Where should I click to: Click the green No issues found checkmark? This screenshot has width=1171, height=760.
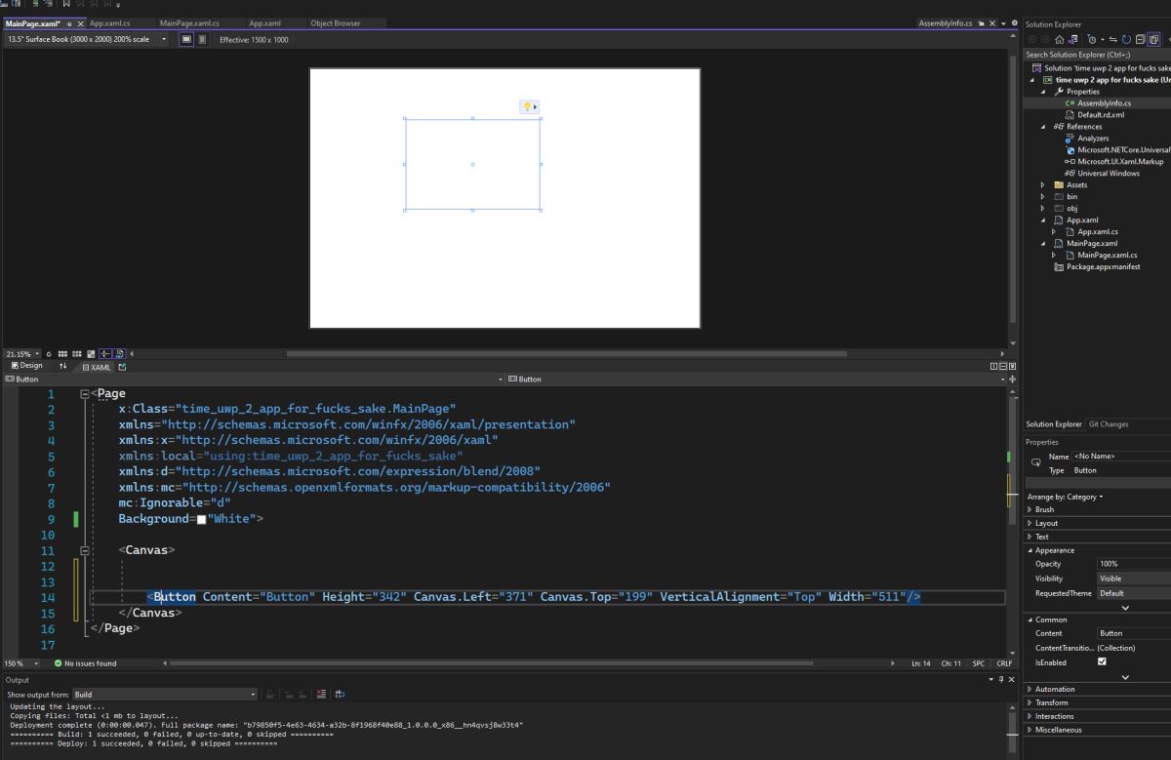coord(59,663)
